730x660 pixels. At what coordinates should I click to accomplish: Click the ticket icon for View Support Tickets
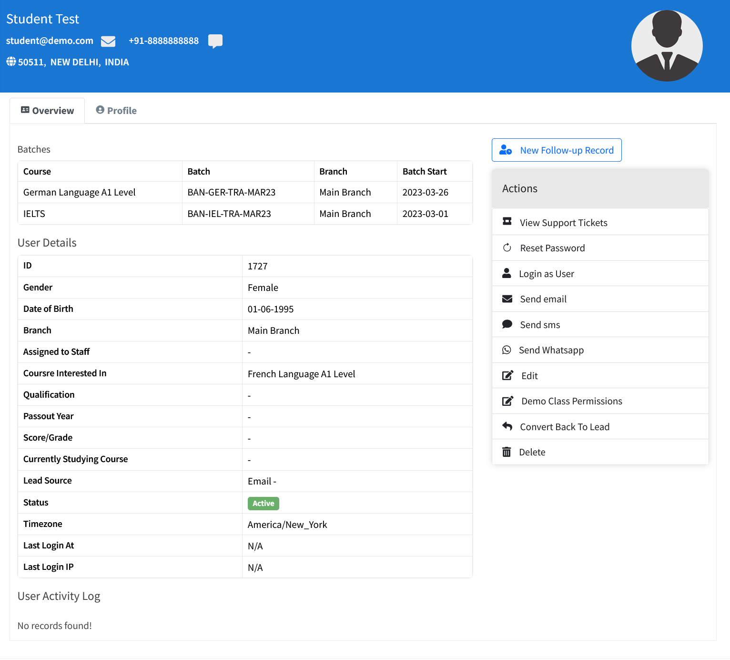pos(507,222)
